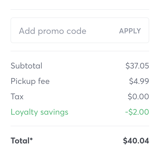Select the -$2.00 loyalty savings amount
Screen dimensions: 161x156
click(137, 112)
